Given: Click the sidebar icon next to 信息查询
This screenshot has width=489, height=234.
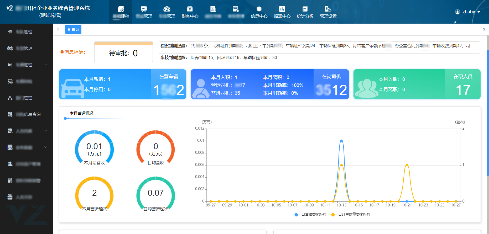Looking at the screenshot, I should point(10,114).
